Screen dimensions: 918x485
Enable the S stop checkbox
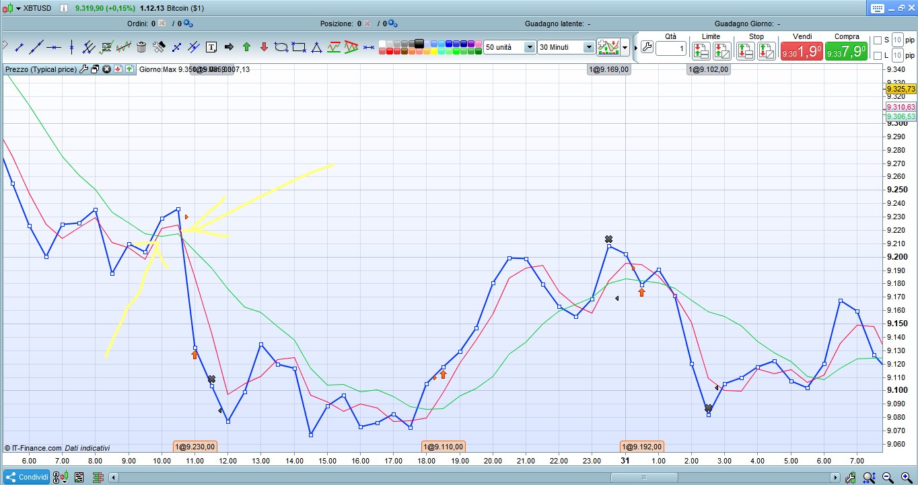[x=877, y=40]
